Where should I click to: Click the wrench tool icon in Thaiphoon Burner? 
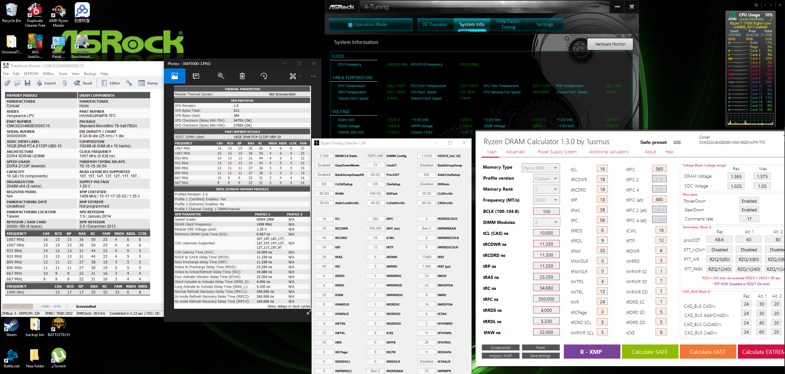[x=129, y=83]
